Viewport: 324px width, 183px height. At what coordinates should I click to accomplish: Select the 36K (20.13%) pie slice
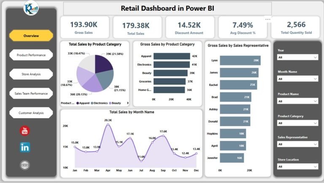tap(93, 85)
